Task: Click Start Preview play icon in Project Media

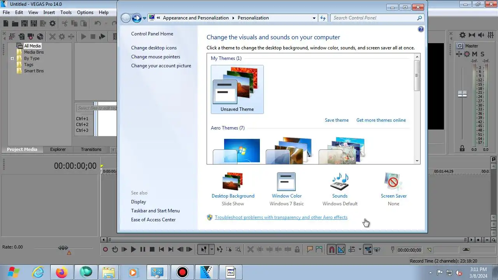Action: point(84,37)
